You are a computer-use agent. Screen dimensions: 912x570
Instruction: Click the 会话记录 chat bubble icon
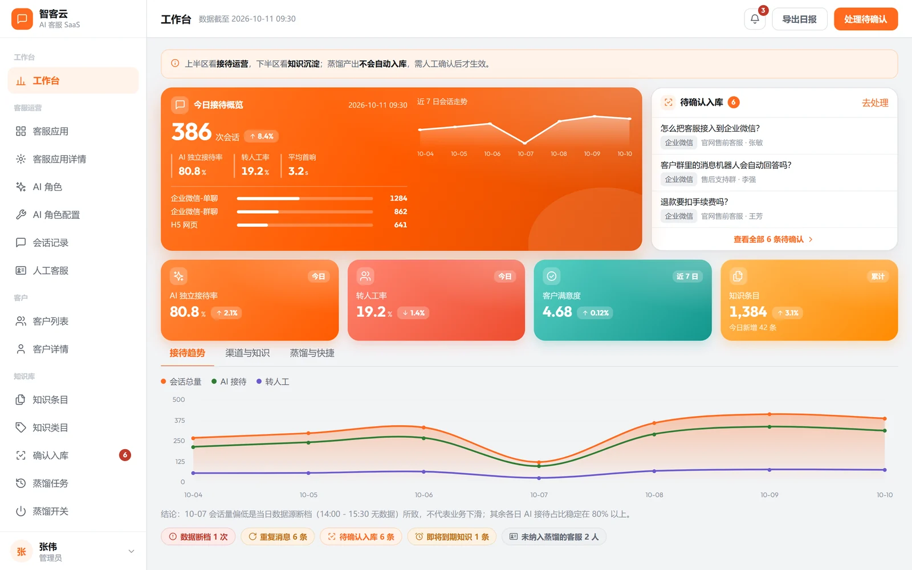point(21,243)
